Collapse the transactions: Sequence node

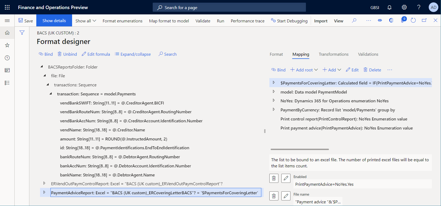(x=48, y=84)
